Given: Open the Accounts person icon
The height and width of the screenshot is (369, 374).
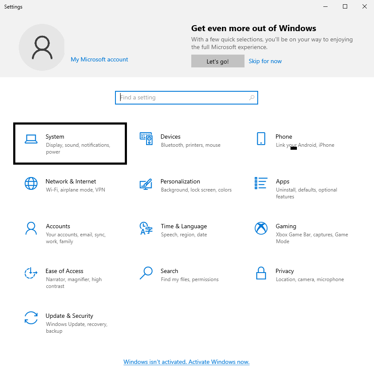Looking at the screenshot, I should [x=31, y=228].
